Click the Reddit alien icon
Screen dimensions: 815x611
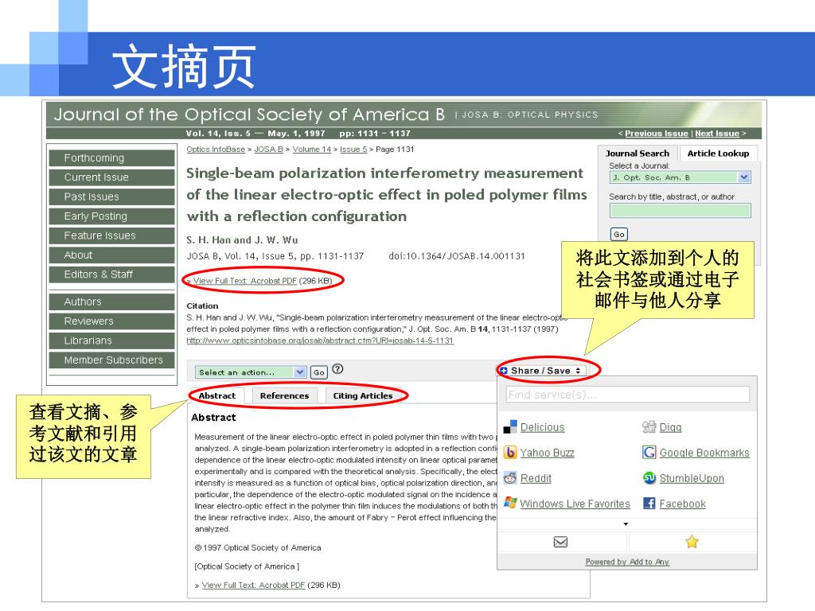tap(510, 478)
